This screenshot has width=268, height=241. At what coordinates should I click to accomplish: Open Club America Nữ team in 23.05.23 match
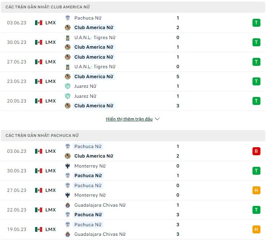tap(94, 77)
